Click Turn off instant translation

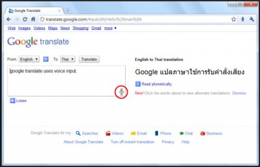click(x=133, y=142)
